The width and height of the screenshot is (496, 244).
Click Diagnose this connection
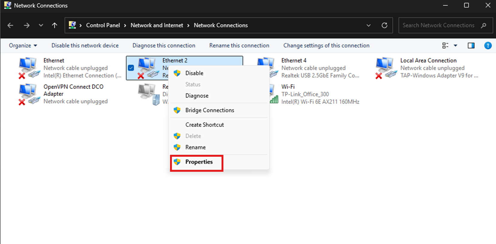click(164, 46)
